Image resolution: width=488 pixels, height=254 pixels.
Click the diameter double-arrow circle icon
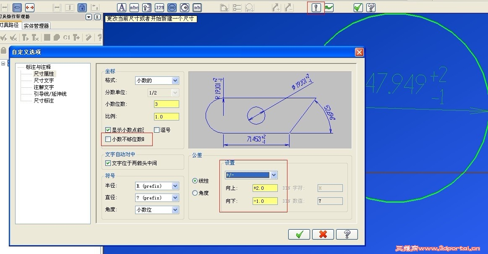pyautogui.click(x=172, y=8)
